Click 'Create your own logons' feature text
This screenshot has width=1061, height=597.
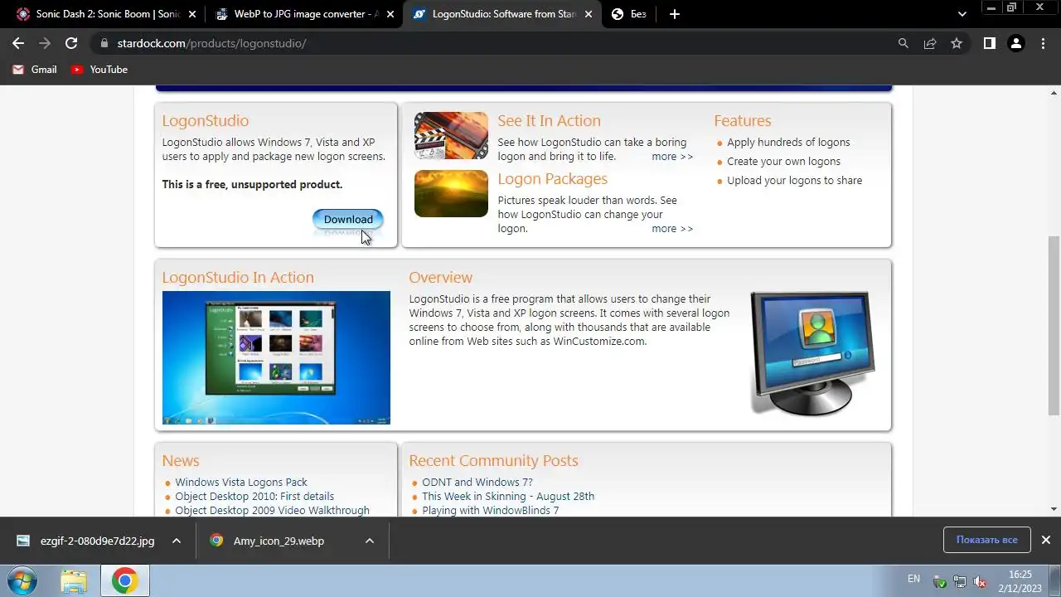(783, 162)
